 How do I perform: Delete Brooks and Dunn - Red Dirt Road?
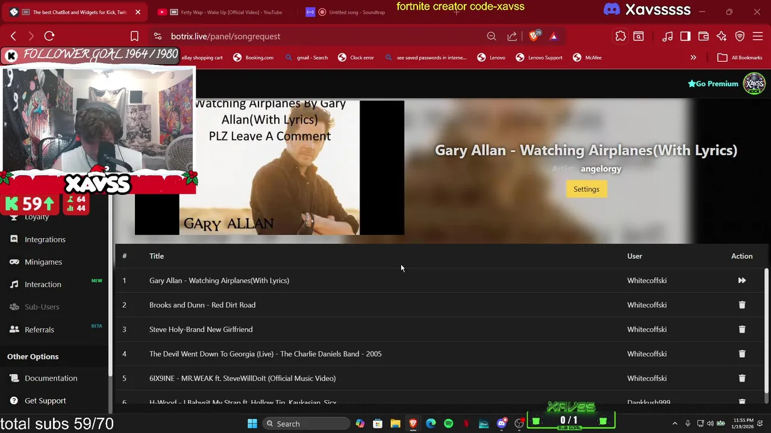point(741,305)
